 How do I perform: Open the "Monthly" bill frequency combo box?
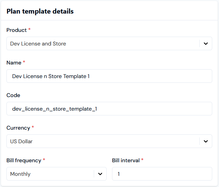[x=57, y=174]
